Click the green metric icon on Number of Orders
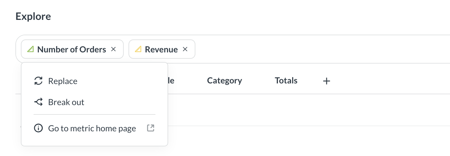Image resolution: width=450 pixels, height=156 pixels. [x=30, y=49]
